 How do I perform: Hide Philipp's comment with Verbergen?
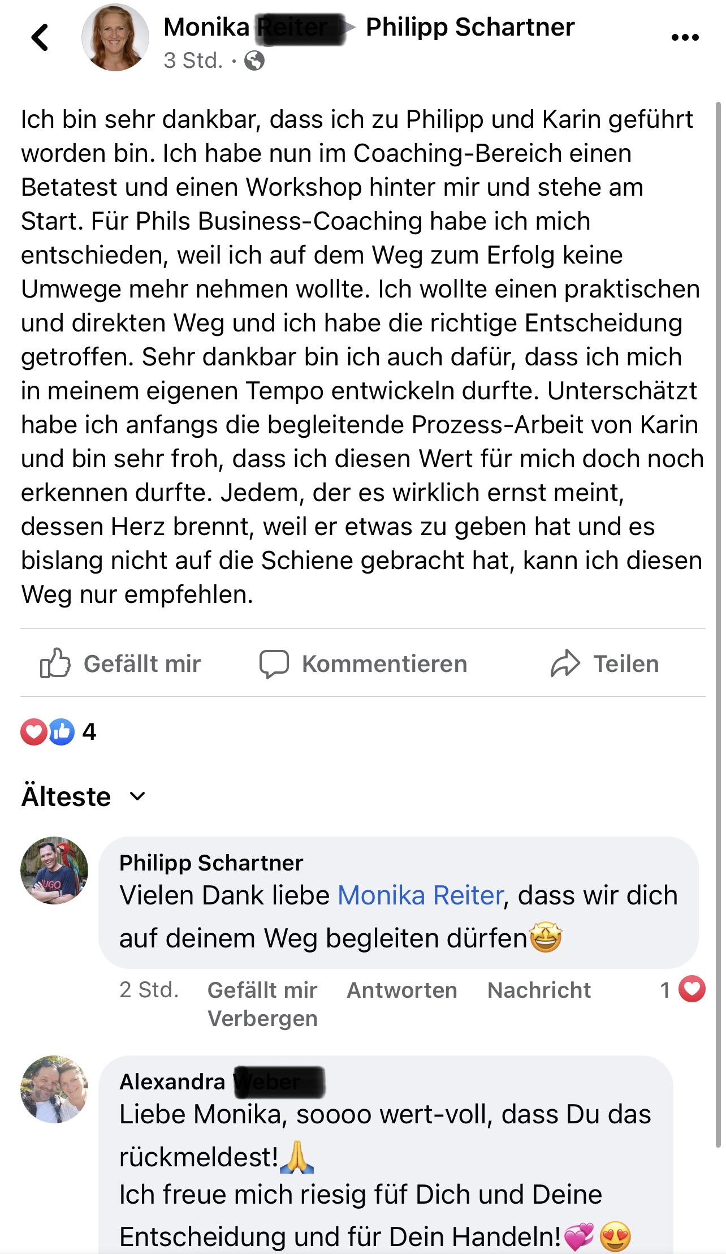(262, 1019)
